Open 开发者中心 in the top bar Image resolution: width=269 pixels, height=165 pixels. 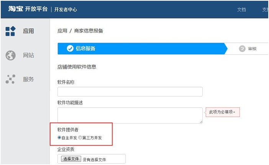click(x=65, y=10)
